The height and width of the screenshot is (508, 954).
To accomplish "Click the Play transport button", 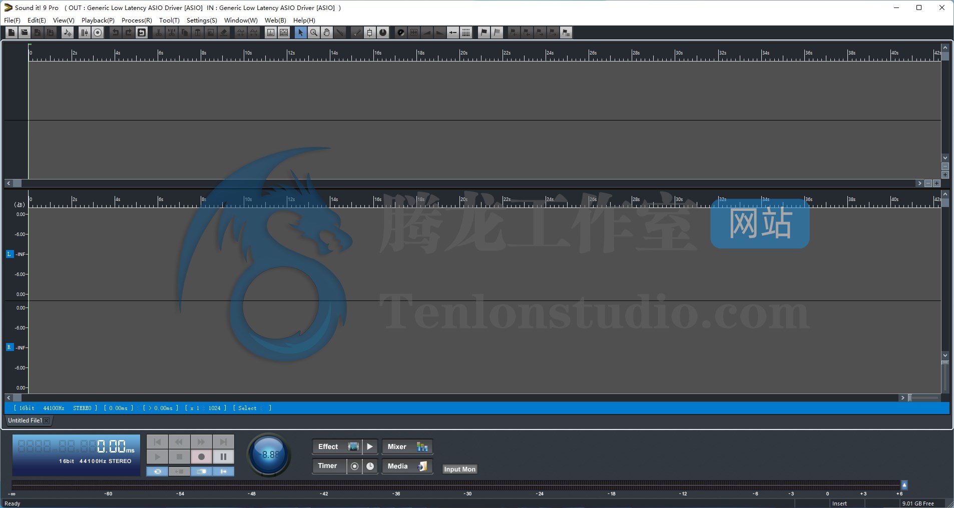I will coord(157,456).
